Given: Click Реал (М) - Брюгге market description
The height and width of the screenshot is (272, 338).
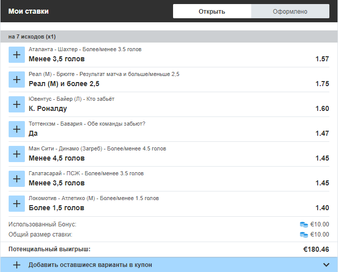Looking at the screenshot, I should [x=104, y=74].
